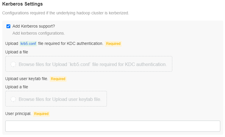Click Required badge beside User principal
The height and width of the screenshot is (137, 225).
41,114
